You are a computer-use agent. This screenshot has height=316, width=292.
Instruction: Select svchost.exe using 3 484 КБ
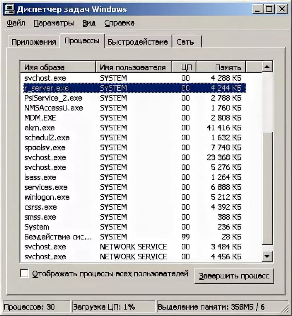[x=133, y=247]
